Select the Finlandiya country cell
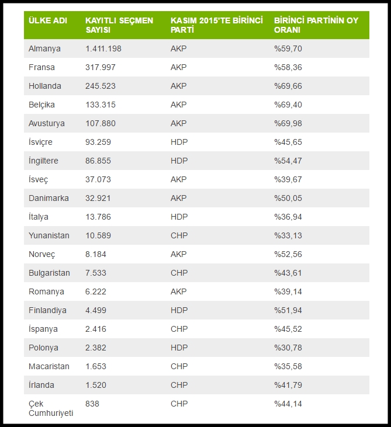 point(47,310)
